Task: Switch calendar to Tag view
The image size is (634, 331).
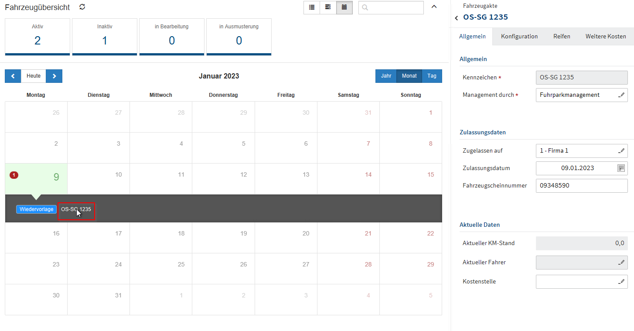Action: [432, 76]
